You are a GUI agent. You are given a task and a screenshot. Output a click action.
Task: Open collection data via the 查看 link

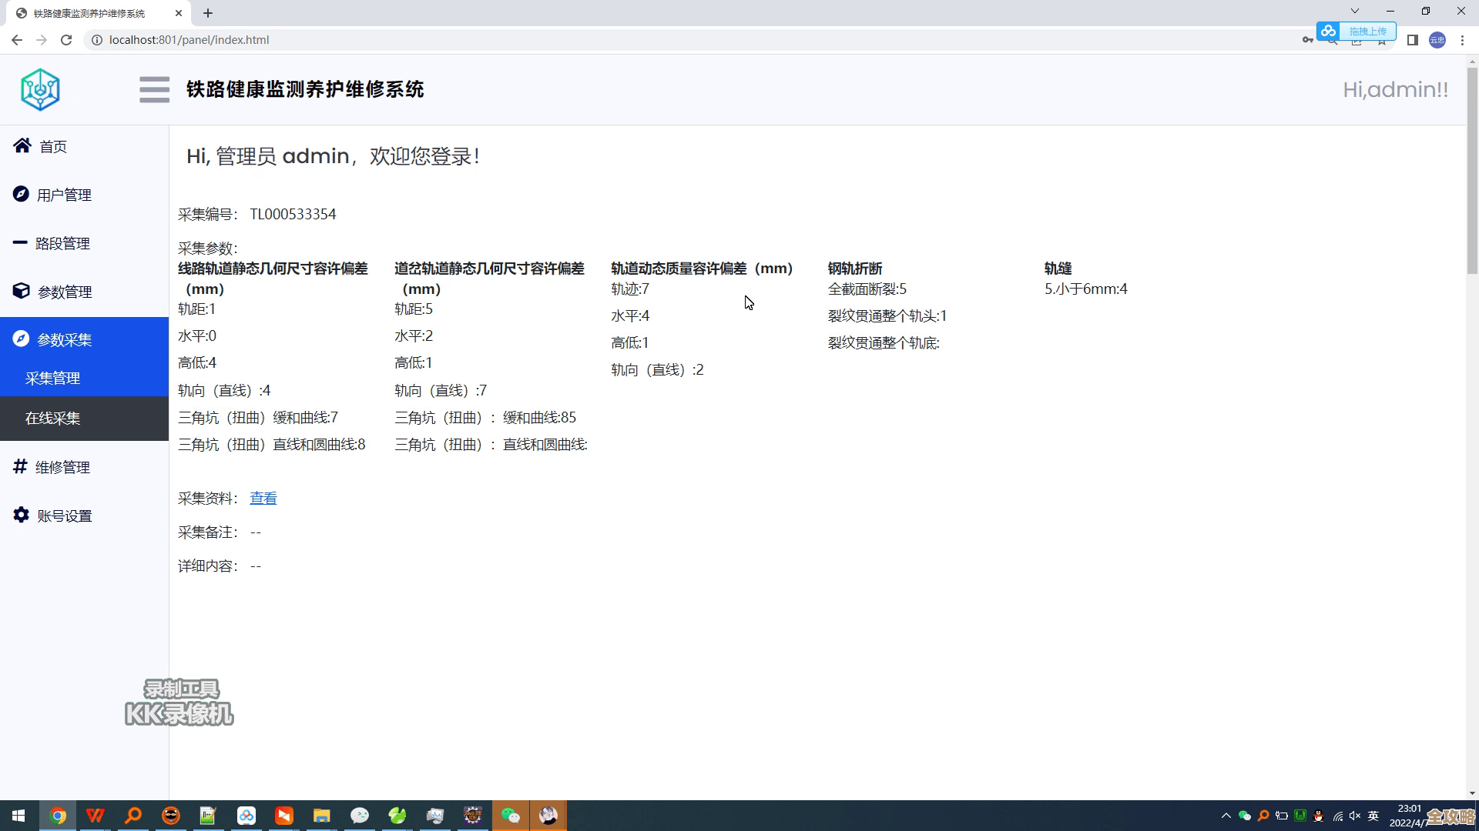[263, 498]
